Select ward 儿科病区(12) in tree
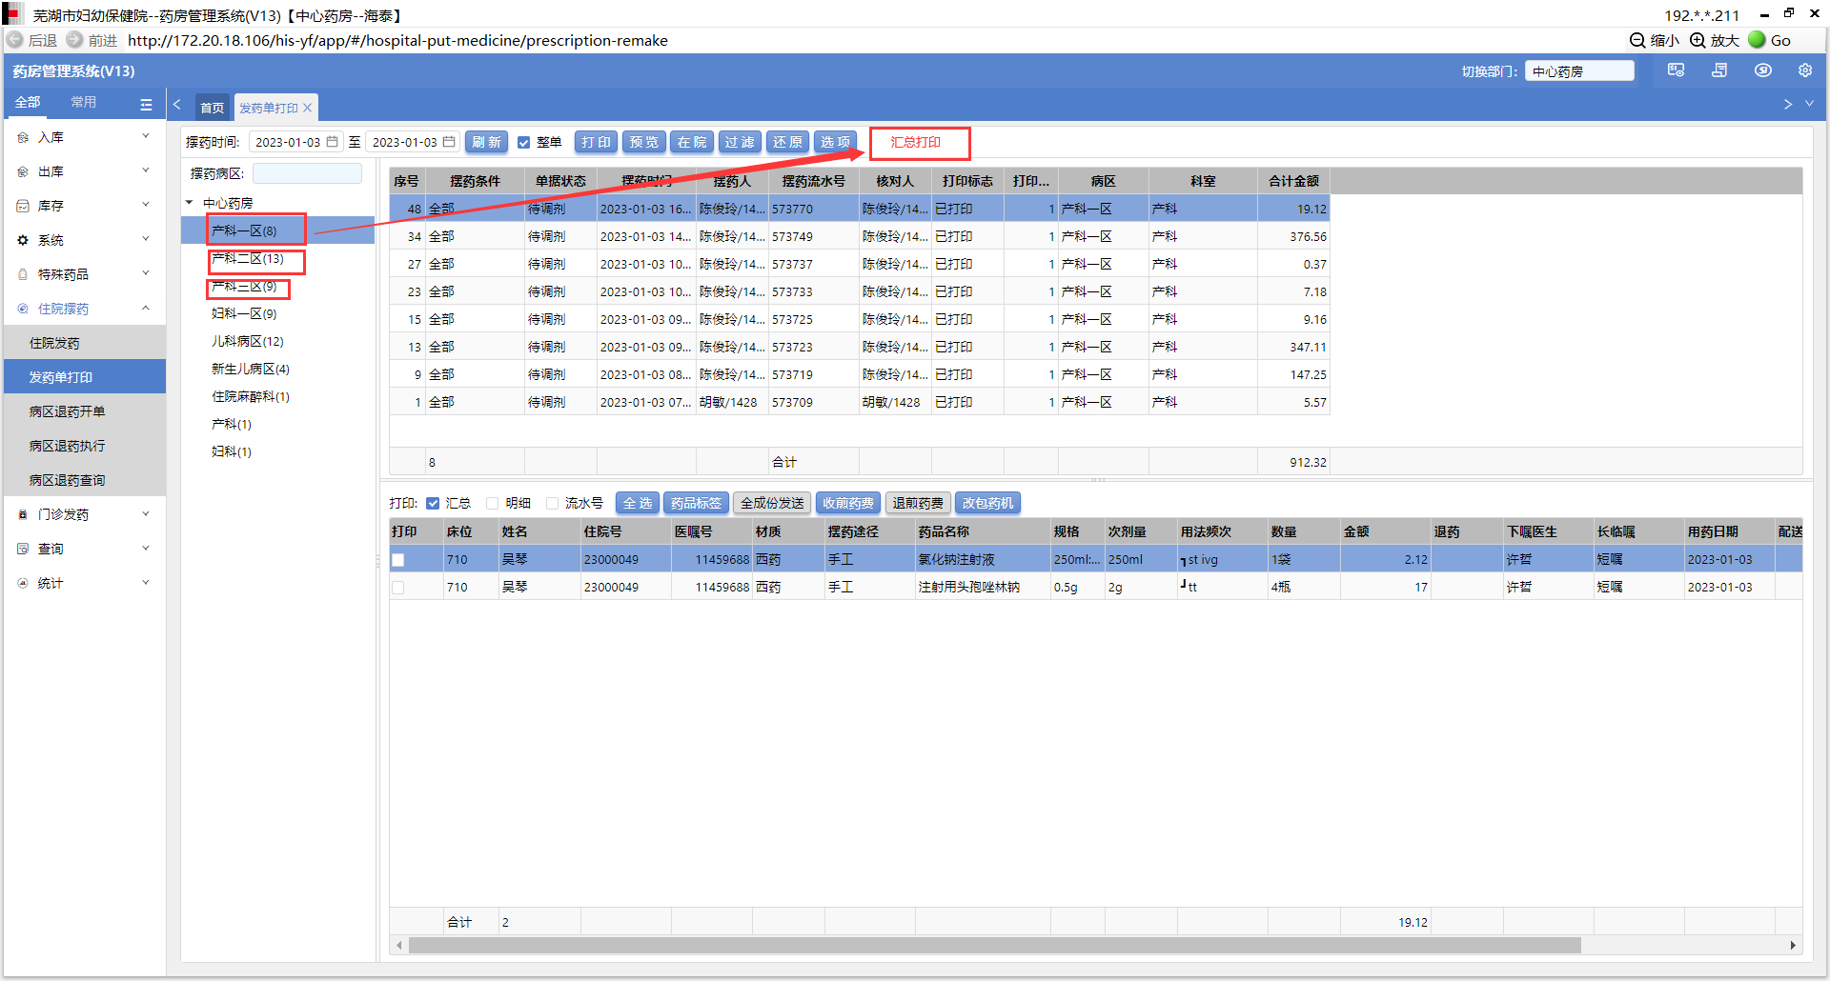 point(248,341)
